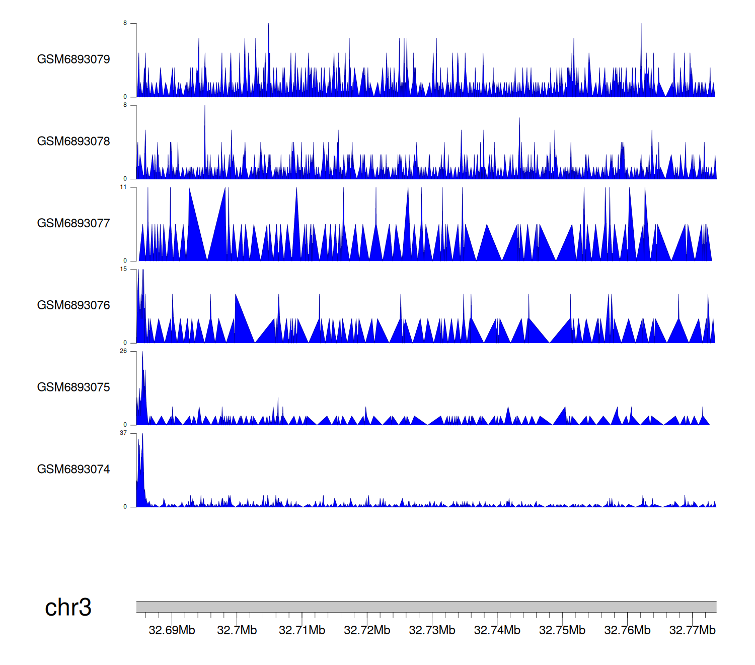Click the y-axis maximum 11 on GSM6893077
755x665 pixels.
click(123, 187)
